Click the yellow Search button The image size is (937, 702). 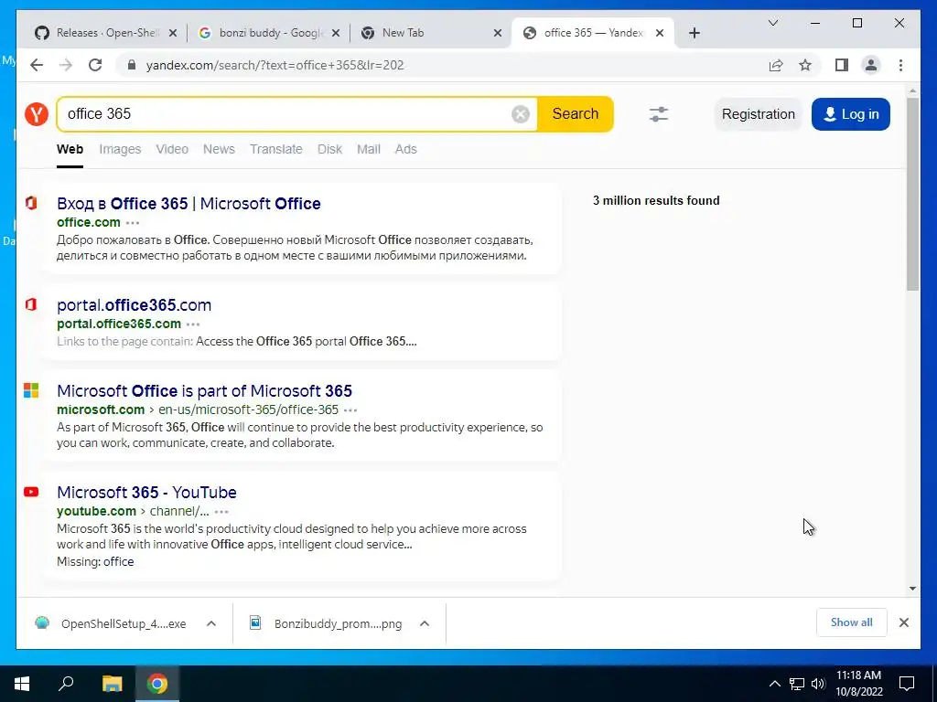575,114
